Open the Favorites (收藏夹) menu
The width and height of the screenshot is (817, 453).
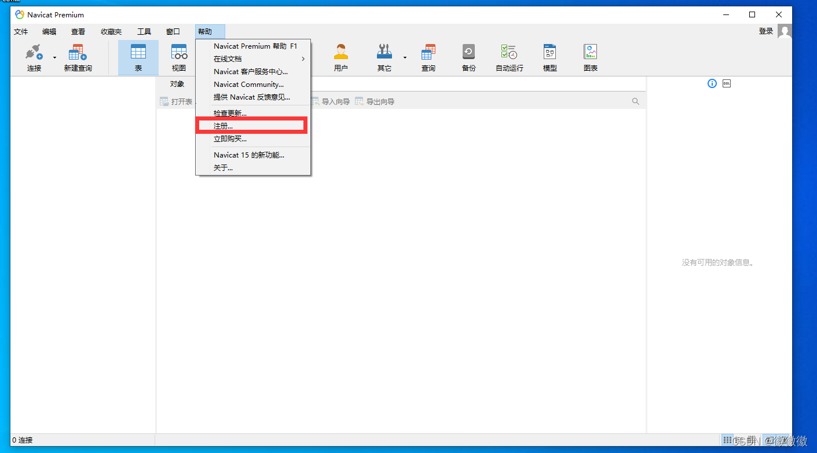coord(111,32)
